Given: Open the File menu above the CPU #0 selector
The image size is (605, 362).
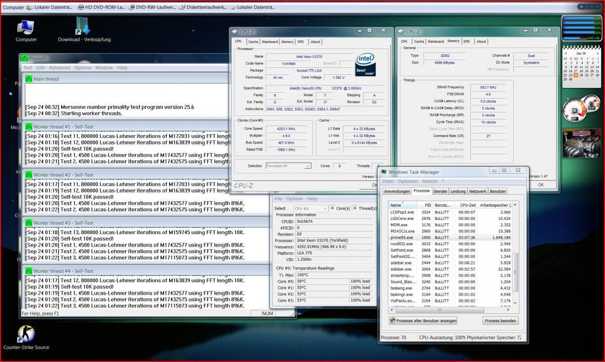Looking at the screenshot, I should (x=278, y=199).
